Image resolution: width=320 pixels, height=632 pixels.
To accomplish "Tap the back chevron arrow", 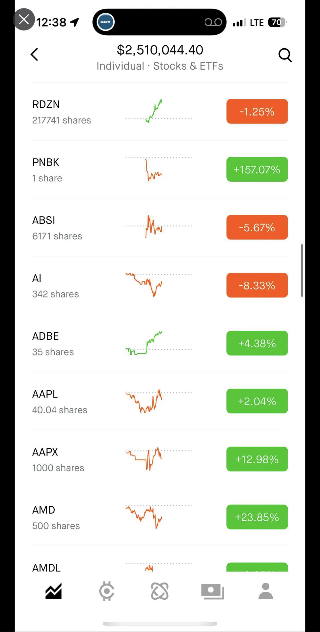I will pos(34,55).
